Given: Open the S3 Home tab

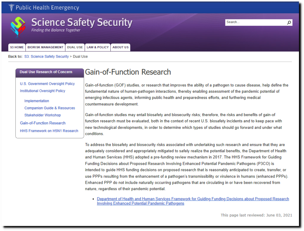Looking at the screenshot, I should [17, 47].
